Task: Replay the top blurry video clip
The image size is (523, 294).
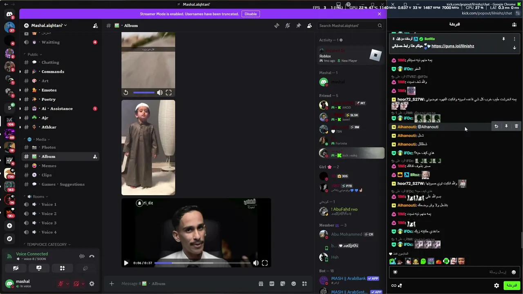Action: (x=126, y=93)
